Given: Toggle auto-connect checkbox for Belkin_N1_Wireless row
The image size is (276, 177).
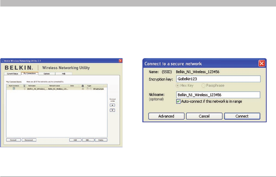Looking at the screenshot, I should pos(14,89).
